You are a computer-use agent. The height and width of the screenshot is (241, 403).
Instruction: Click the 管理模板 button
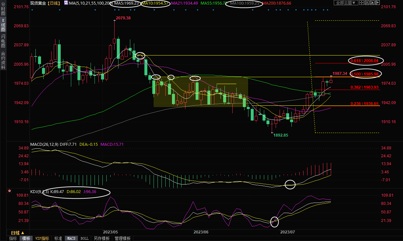pos(122,238)
